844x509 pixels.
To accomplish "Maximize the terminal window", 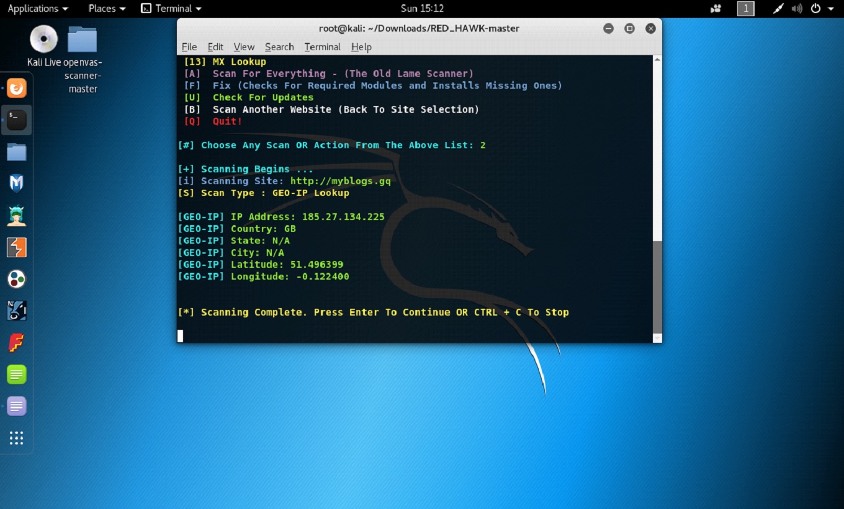I will pos(629,29).
